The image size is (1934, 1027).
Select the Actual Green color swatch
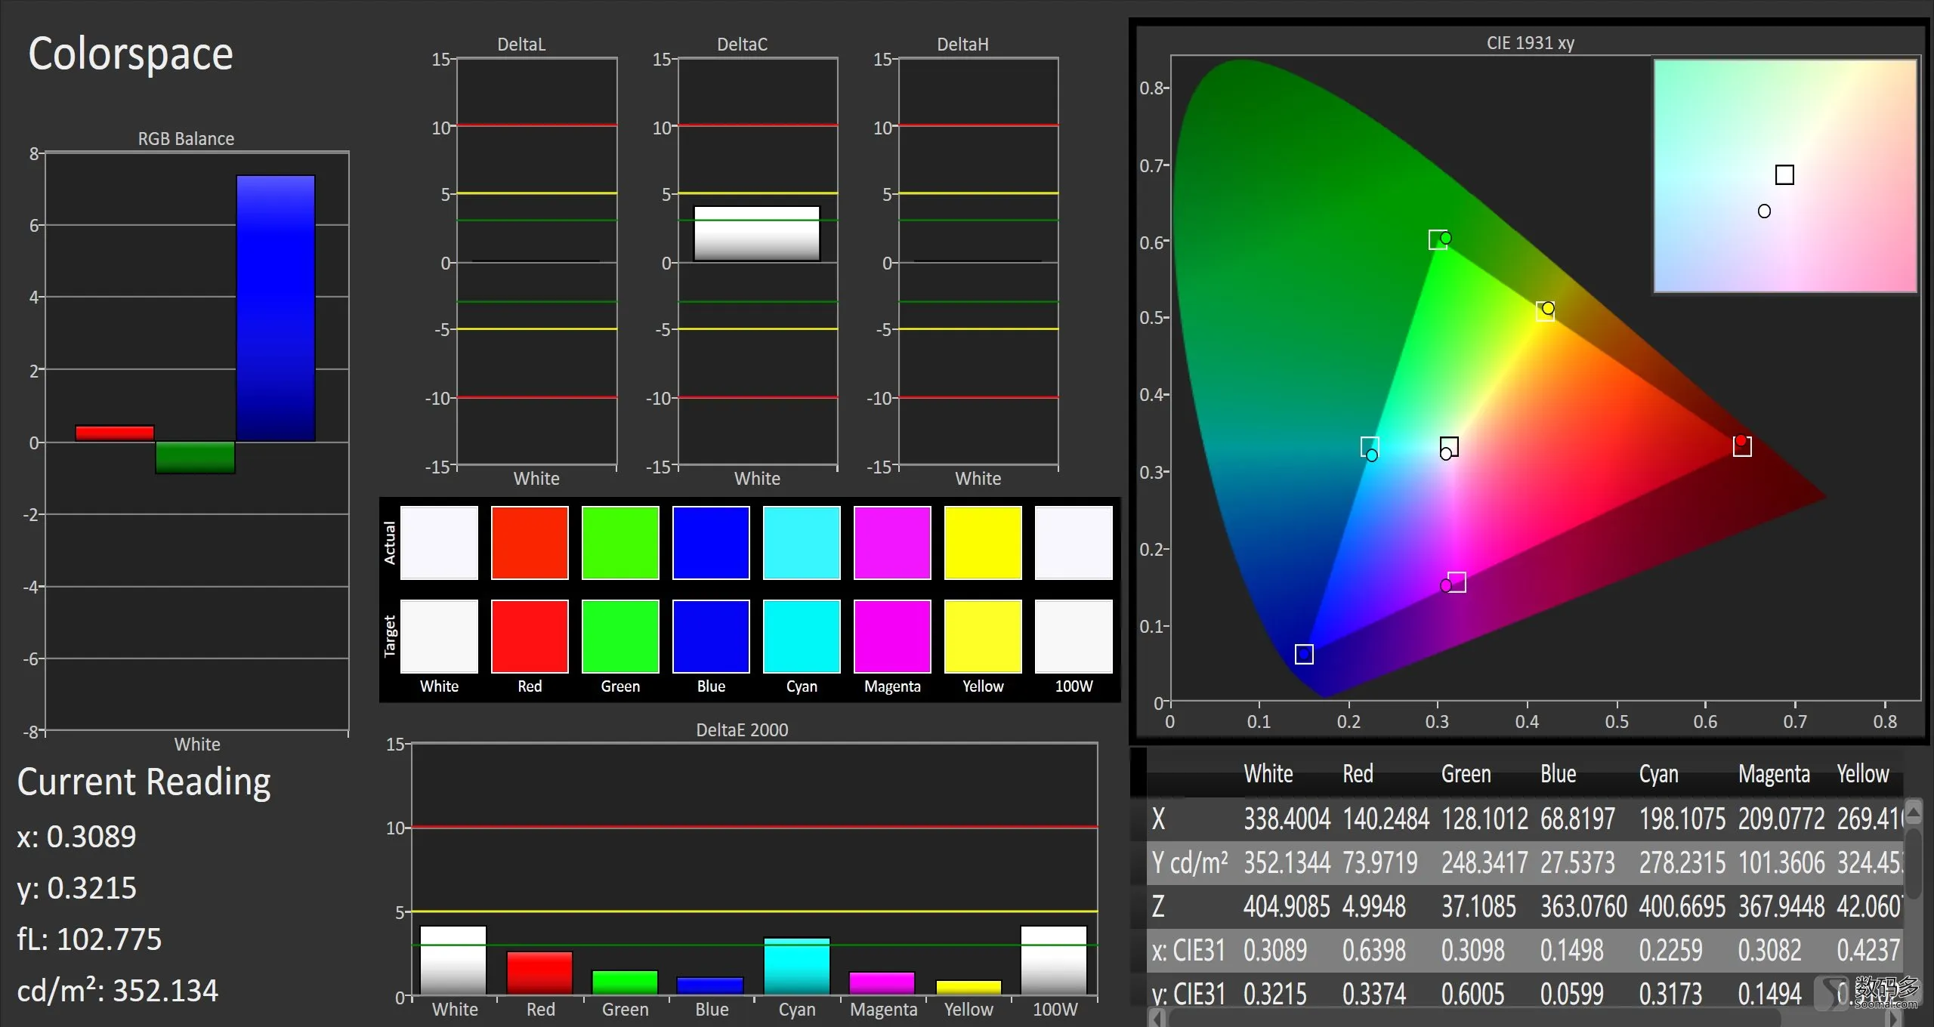(x=620, y=543)
